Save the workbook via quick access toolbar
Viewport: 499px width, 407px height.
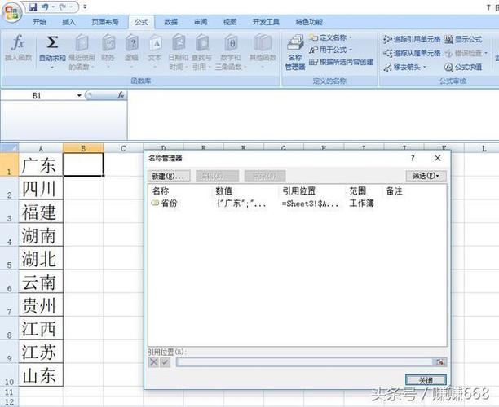click(x=33, y=7)
